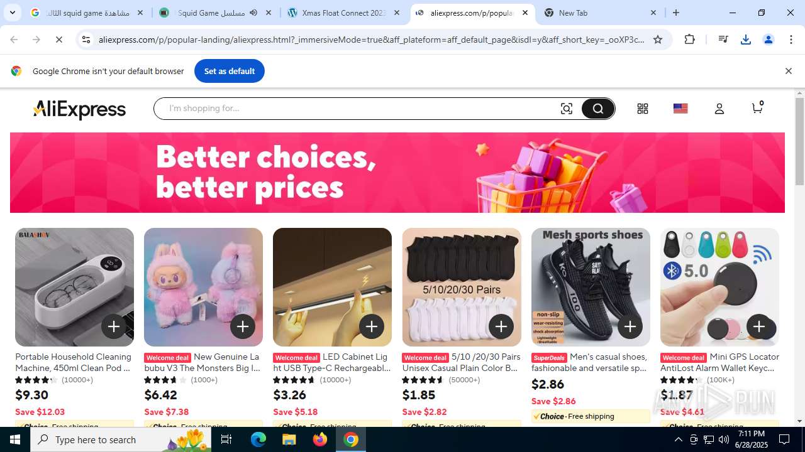This screenshot has width=805, height=452.
Task: Add the Mini GPS Locator to cart
Action: (759, 326)
